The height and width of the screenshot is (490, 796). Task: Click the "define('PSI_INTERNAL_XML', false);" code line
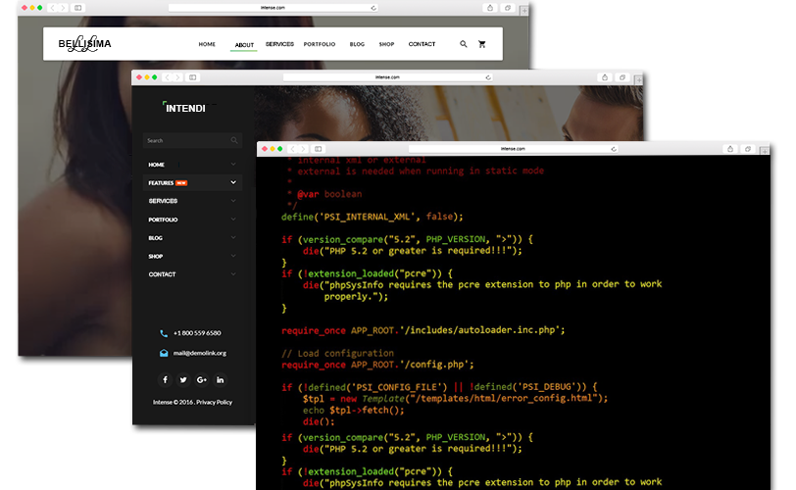coord(373,217)
